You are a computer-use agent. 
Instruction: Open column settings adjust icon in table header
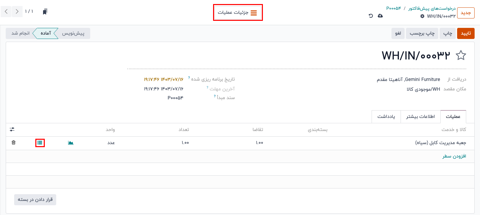tap(12, 129)
